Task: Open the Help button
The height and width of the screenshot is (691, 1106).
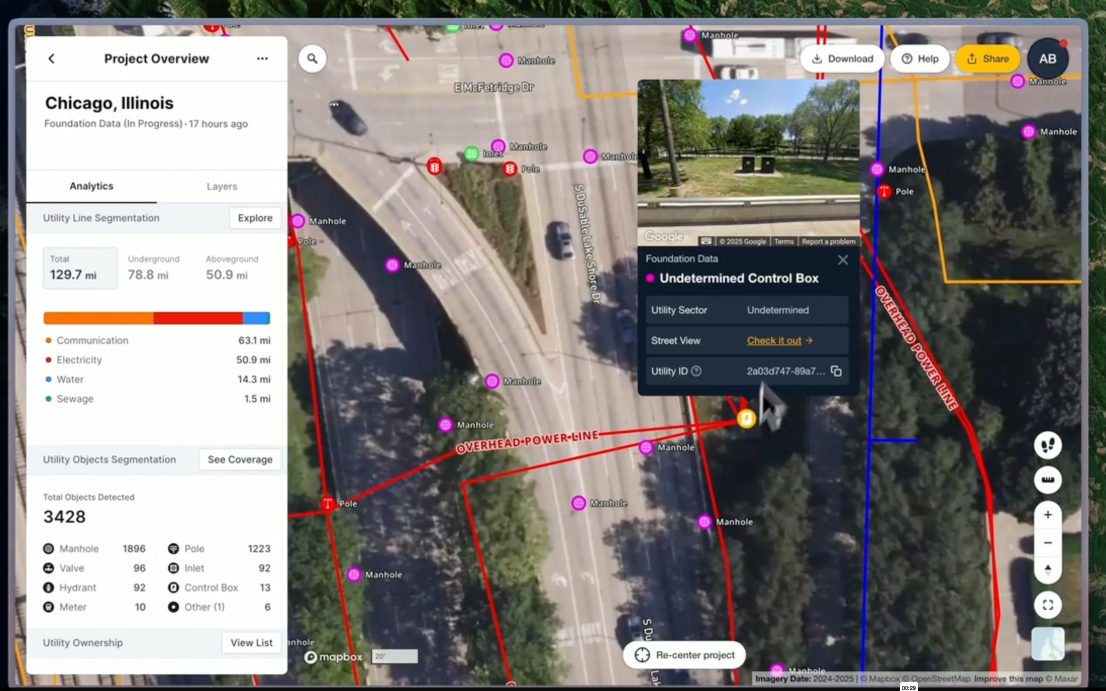Action: tap(920, 59)
